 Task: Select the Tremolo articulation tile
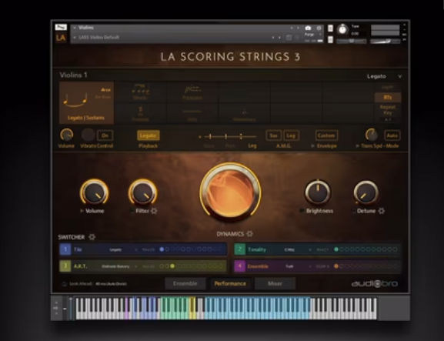click(x=141, y=114)
